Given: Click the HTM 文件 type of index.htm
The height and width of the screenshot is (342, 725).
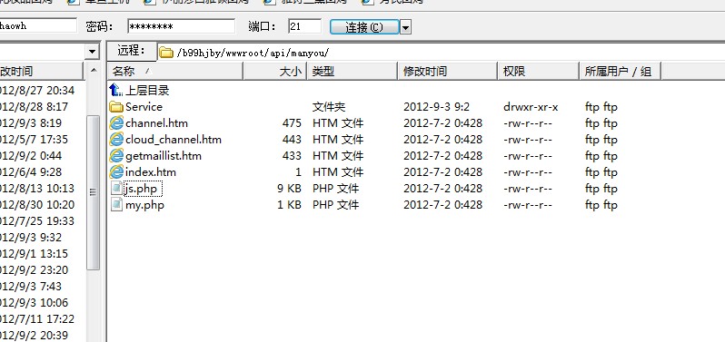Looking at the screenshot, I should (338, 172).
